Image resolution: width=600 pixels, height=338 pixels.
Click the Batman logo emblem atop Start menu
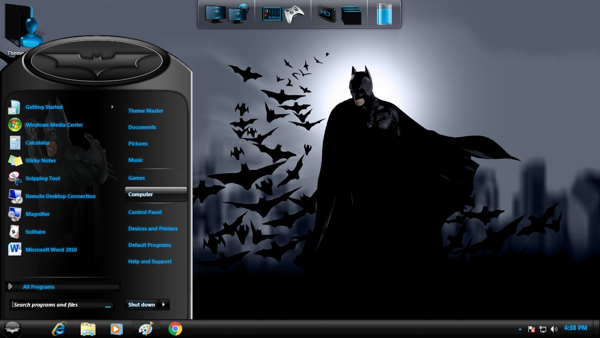(x=97, y=61)
